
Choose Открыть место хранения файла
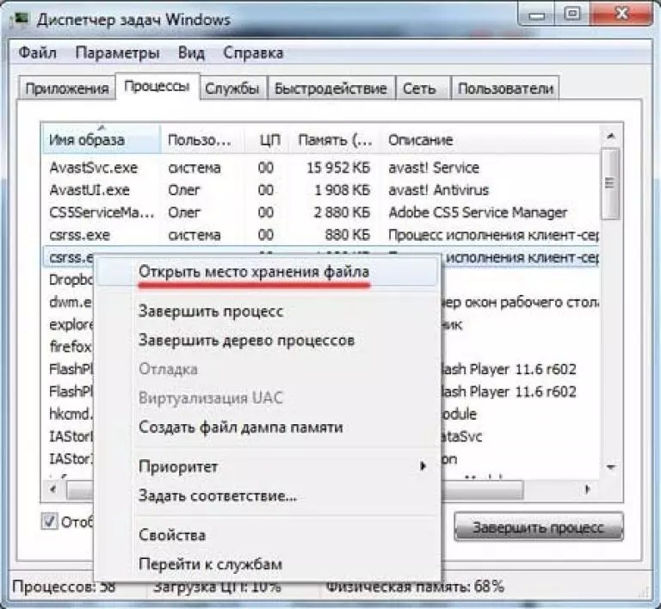[x=267, y=272]
